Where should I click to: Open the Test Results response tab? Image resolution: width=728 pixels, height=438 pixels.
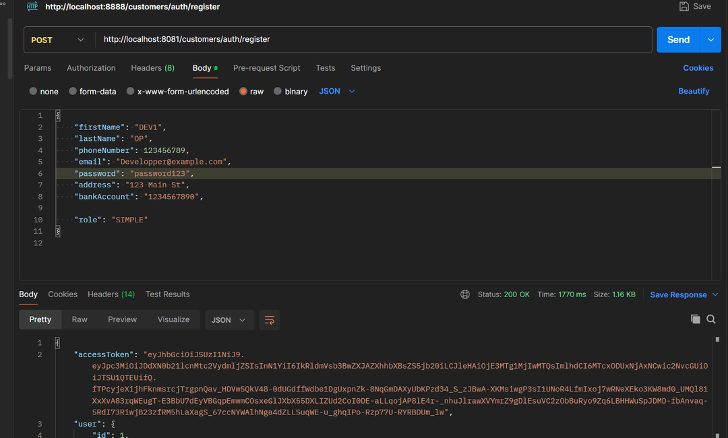167,294
